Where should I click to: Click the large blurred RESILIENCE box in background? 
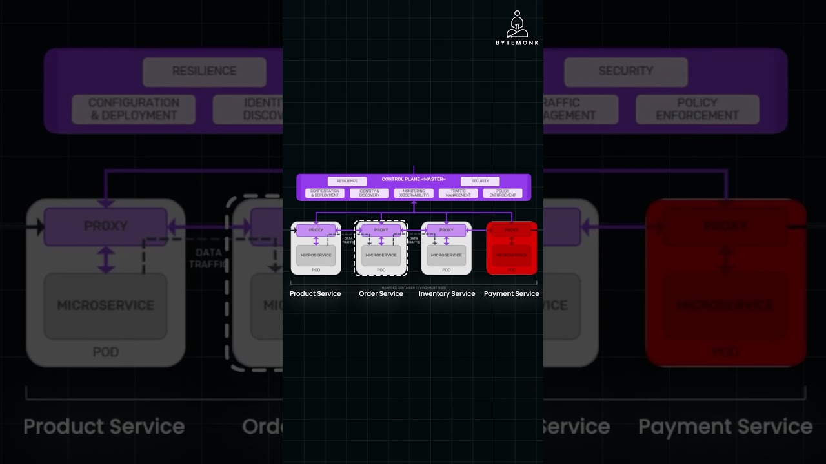[x=205, y=72]
